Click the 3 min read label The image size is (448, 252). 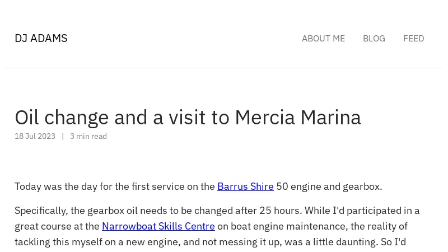[x=88, y=136]
